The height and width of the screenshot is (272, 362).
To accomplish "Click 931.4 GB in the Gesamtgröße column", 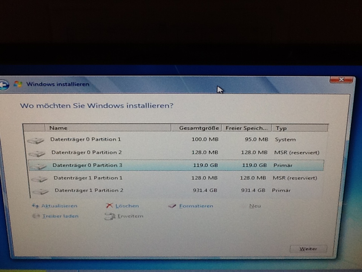I will [205, 190].
